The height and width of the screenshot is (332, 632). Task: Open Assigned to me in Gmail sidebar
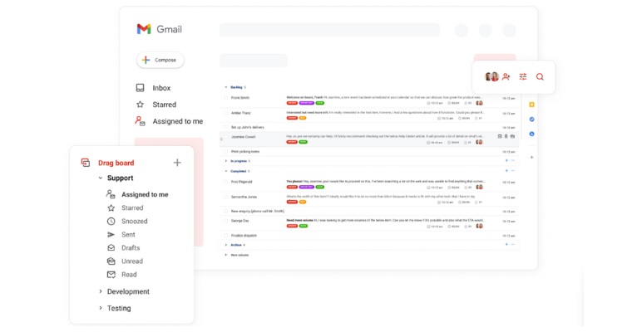(169, 121)
